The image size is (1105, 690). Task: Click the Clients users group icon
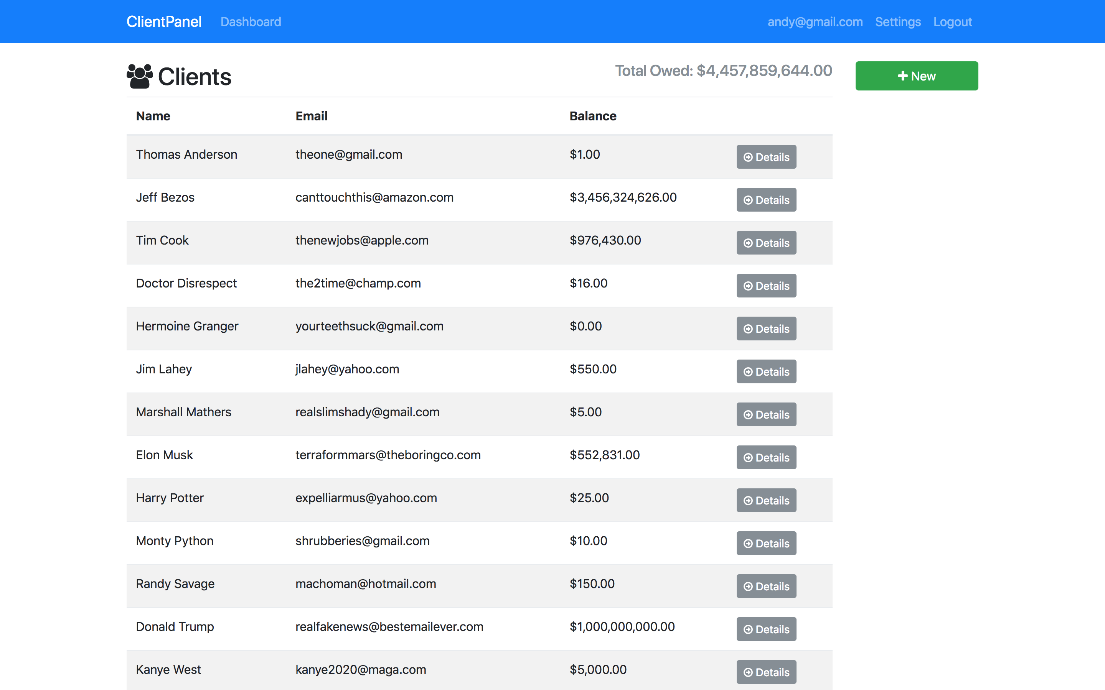[139, 76]
